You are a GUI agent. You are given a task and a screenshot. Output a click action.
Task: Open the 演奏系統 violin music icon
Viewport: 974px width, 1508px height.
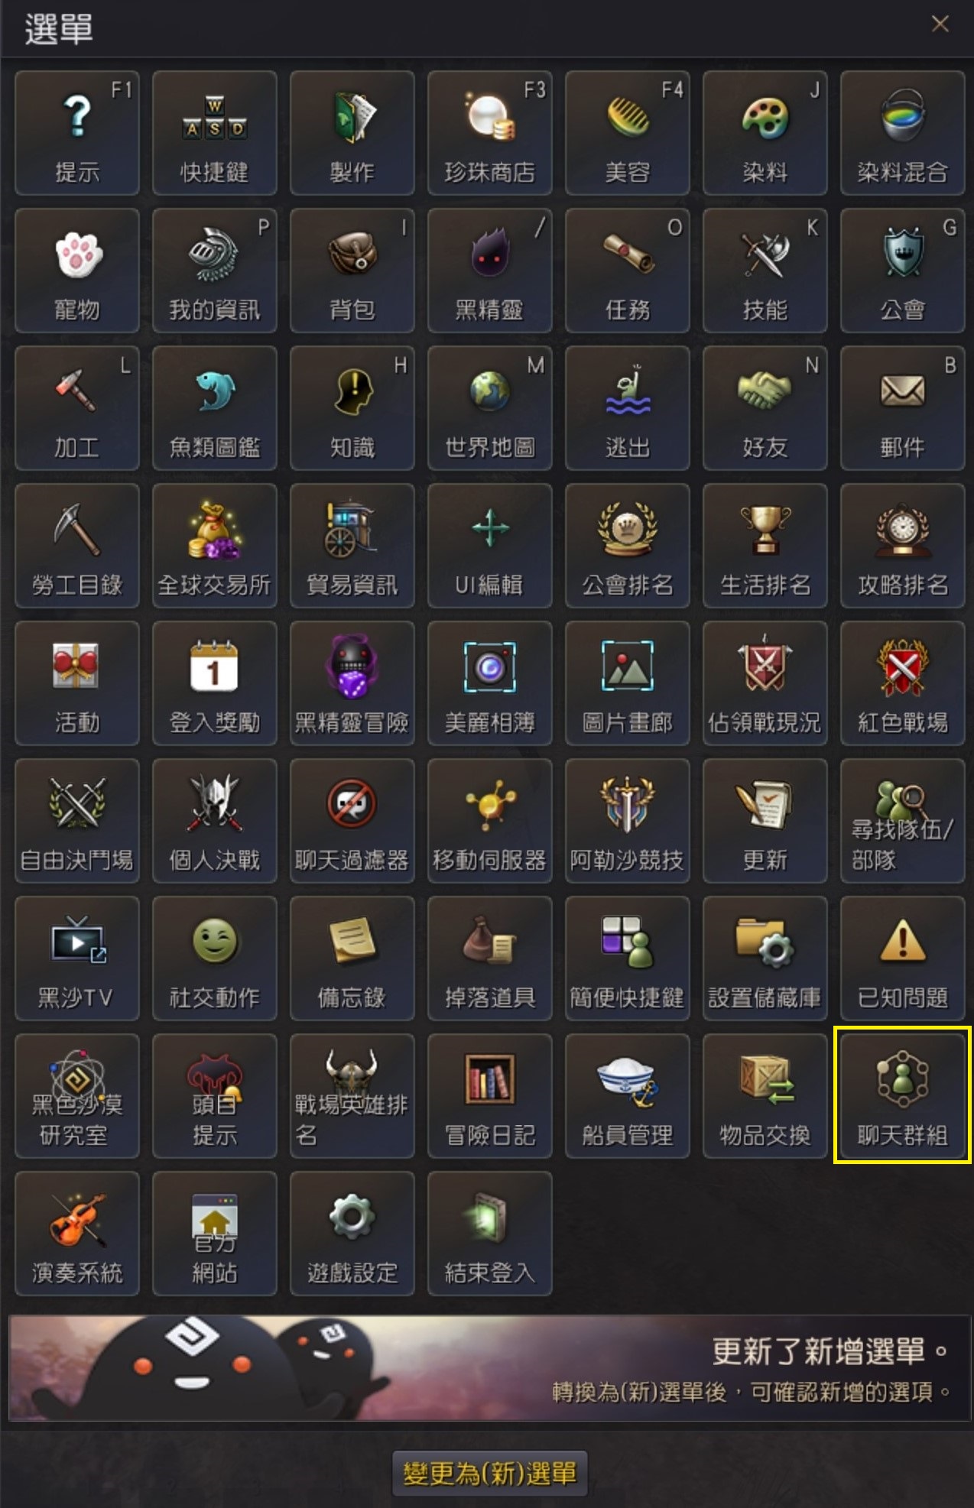pyautogui.click(x=76, y=1234)
